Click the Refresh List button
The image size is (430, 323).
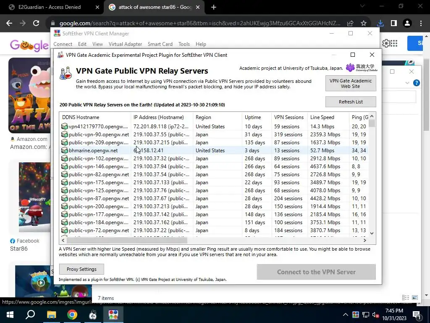click(351, 102)
